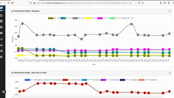Open the edit pencil sidebar menu
This screenshot has height=98, width=174.
point(1,16)
